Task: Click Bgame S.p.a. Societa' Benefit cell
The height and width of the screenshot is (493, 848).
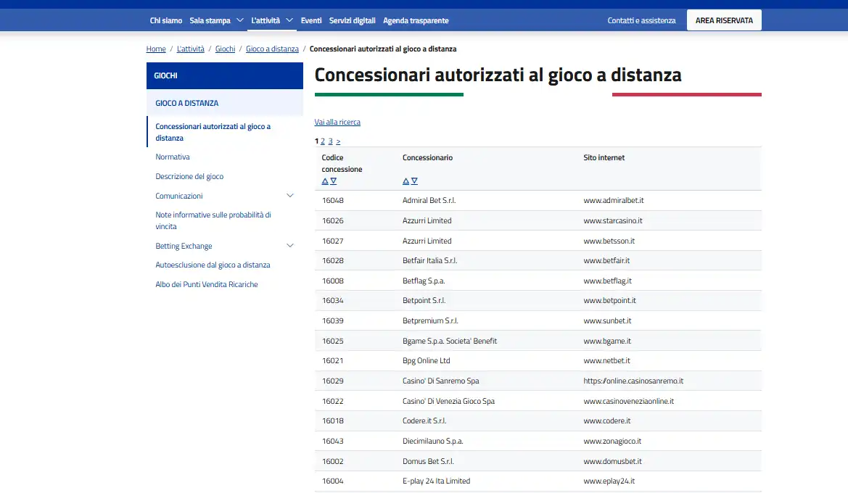Action: [450, 341]
